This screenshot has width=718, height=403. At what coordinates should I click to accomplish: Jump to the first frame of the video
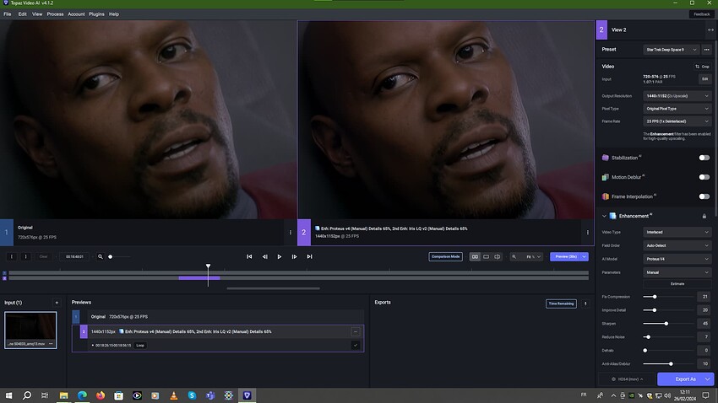(x=249, y=257)
